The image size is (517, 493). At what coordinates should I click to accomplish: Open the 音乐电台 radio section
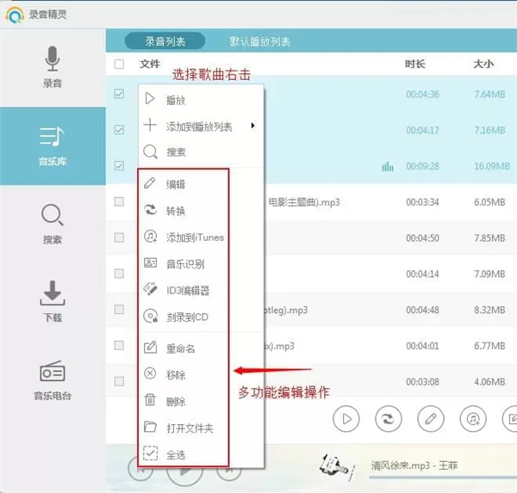click(x=53, y=380)
